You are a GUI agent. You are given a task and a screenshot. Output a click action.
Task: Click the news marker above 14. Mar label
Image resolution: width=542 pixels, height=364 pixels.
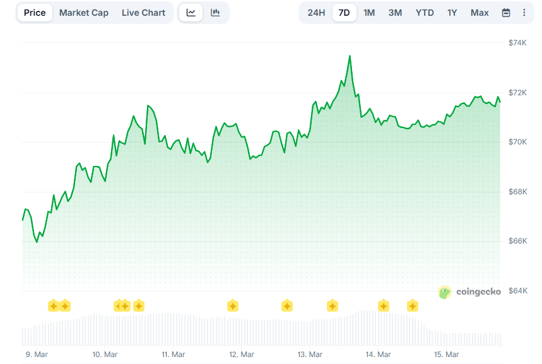[x=384, y=306]
